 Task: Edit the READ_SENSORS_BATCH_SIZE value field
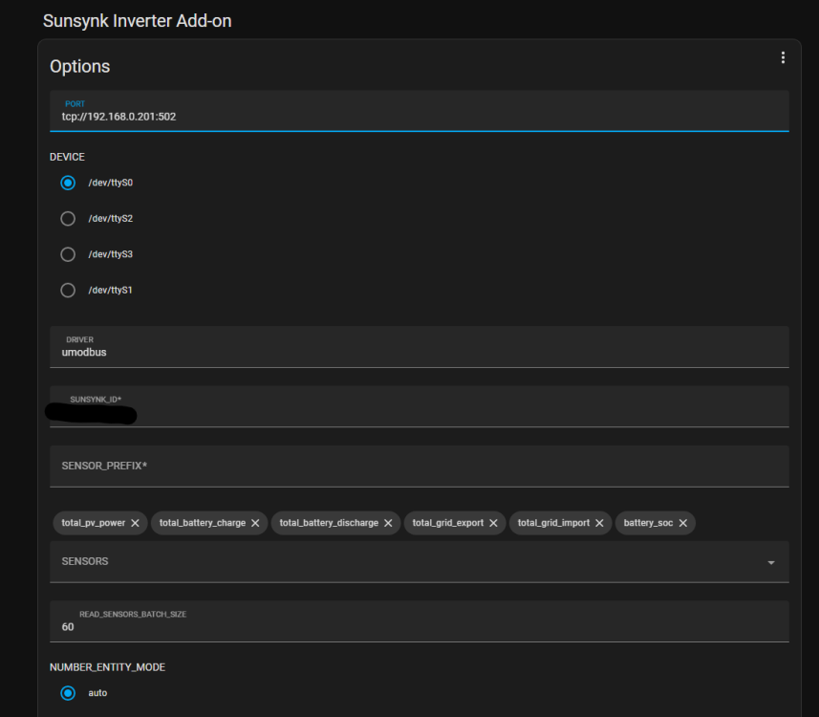419,621
